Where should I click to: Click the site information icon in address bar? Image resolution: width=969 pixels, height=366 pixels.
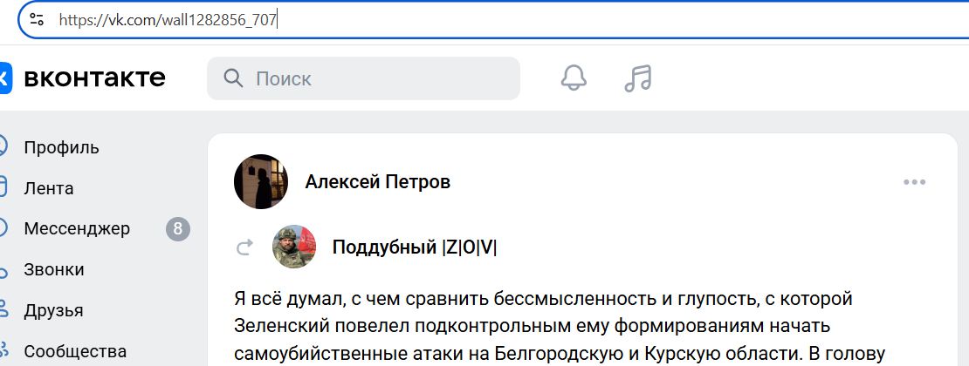pos(36,19)
